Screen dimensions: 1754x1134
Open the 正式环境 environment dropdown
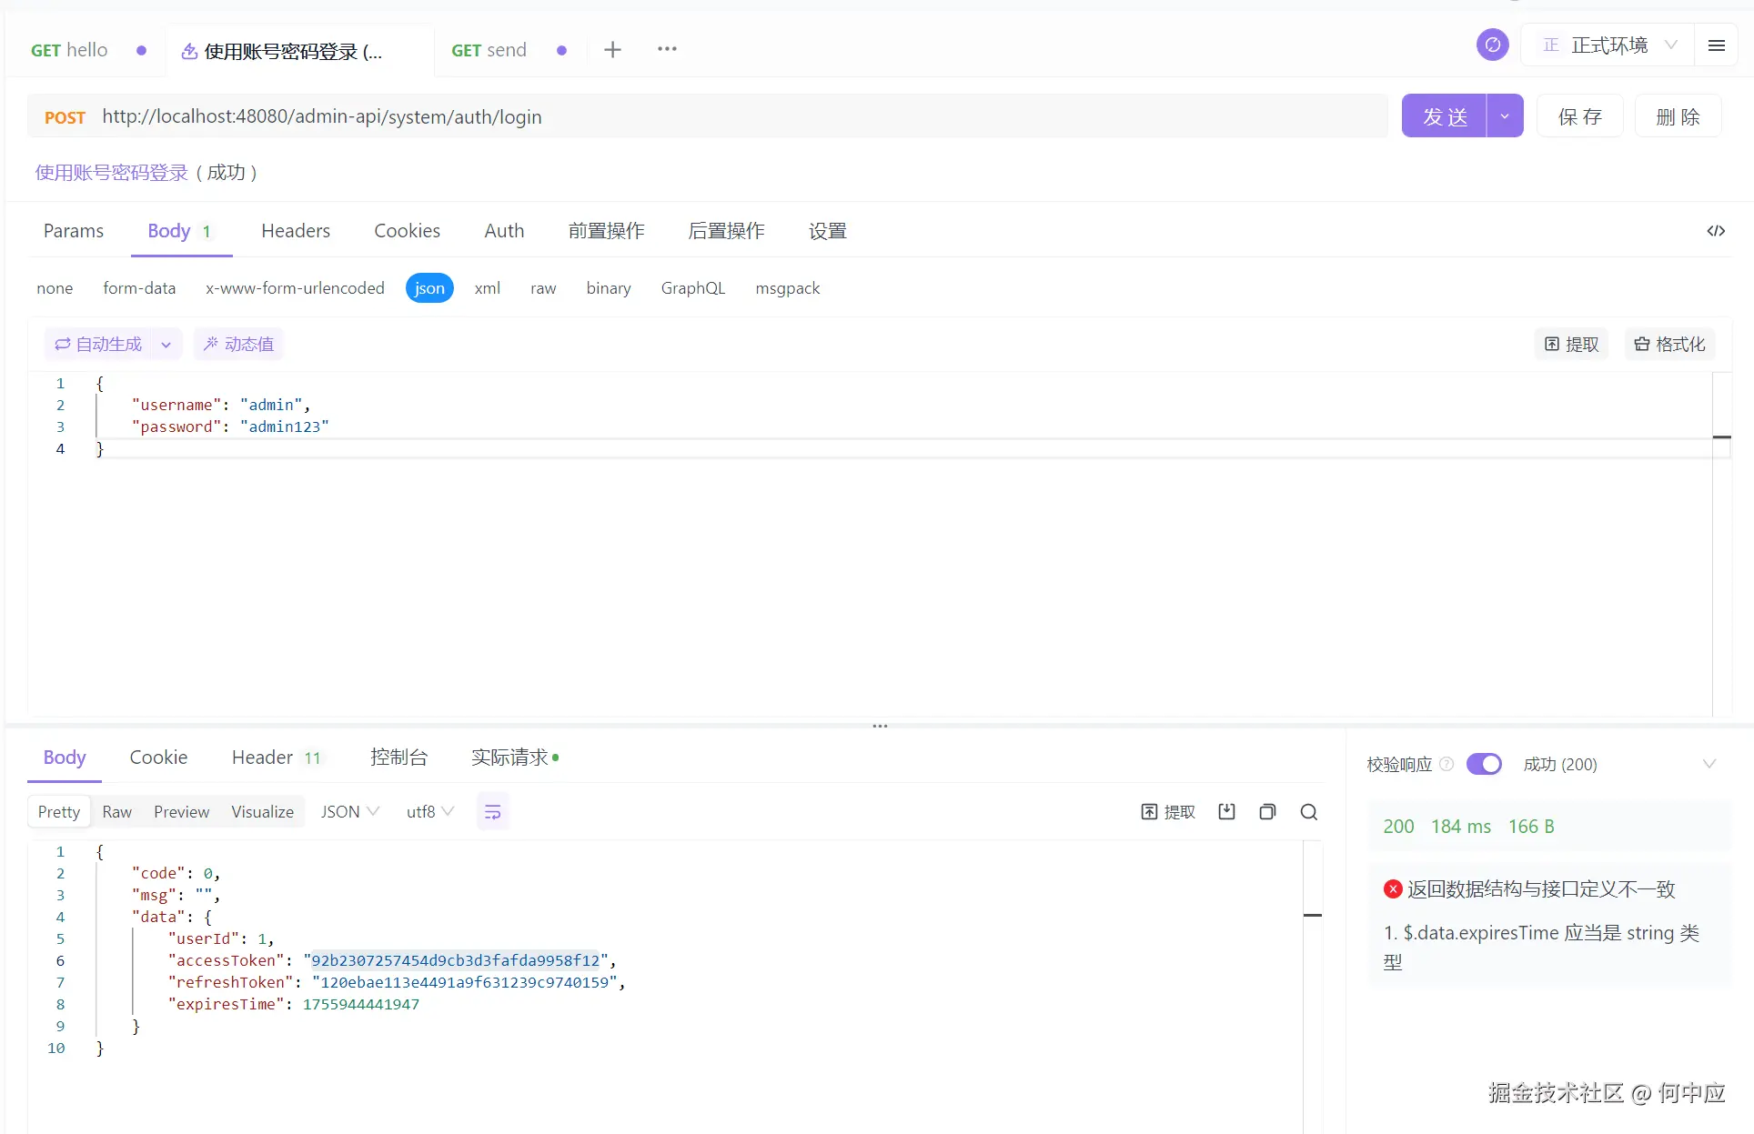[x=1672, y=45]
